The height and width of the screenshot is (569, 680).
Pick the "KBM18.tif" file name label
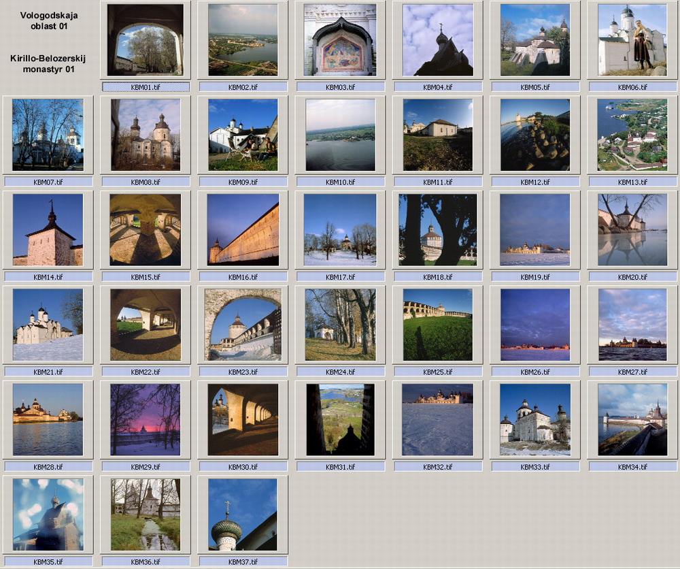tap(438, 277)
